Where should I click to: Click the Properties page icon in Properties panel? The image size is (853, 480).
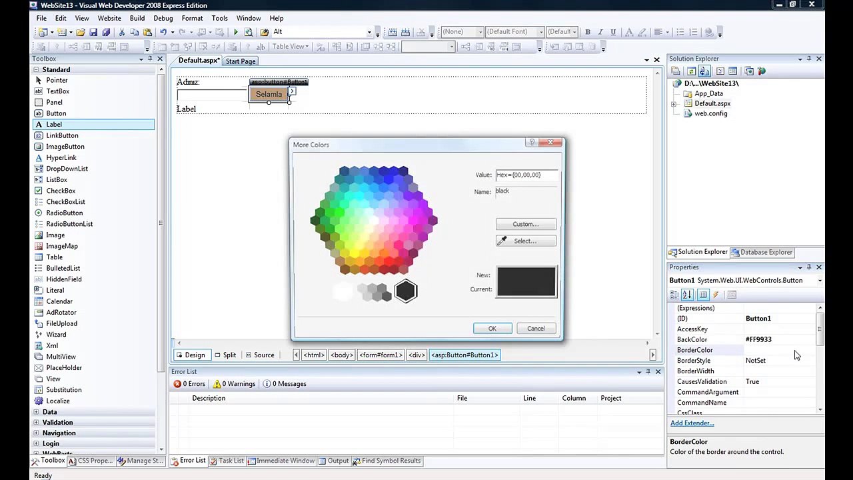732,295
